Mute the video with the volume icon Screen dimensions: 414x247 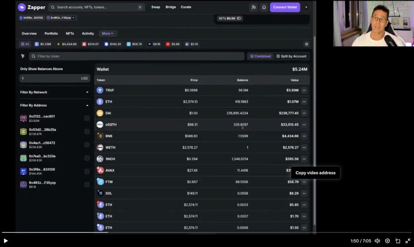(x=377, y=241)
